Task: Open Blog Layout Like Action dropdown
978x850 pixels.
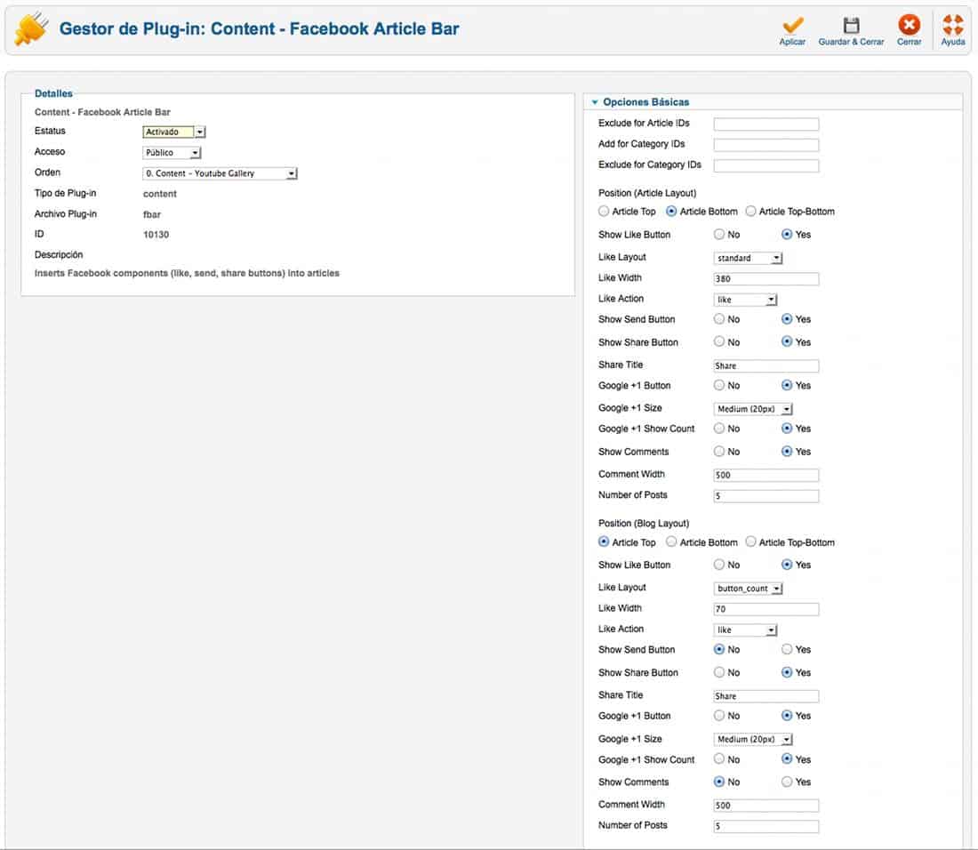Action: click(745, 630)
